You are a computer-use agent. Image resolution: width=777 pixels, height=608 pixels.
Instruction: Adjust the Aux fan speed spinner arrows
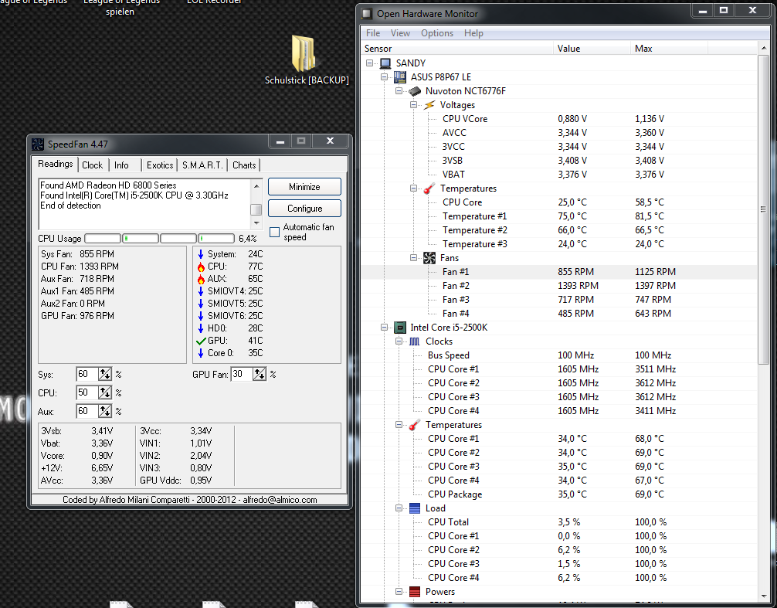(105, 411)
